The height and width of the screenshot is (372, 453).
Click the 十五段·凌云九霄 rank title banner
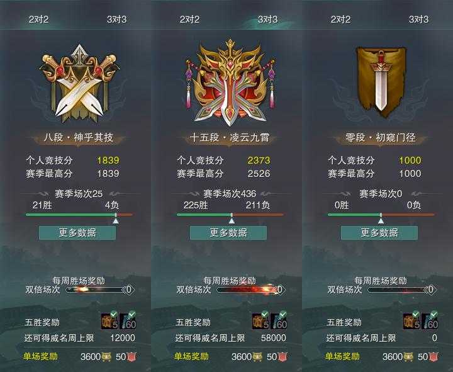click(x=230, y=137)
